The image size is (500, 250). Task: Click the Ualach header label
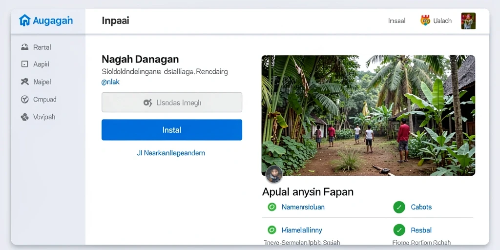(442, 21)
